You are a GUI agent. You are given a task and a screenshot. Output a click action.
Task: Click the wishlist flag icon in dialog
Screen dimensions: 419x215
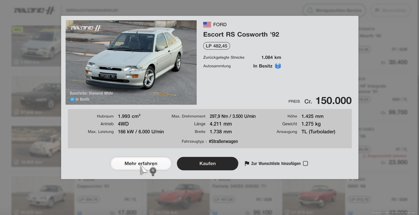[x=247, y=163]
